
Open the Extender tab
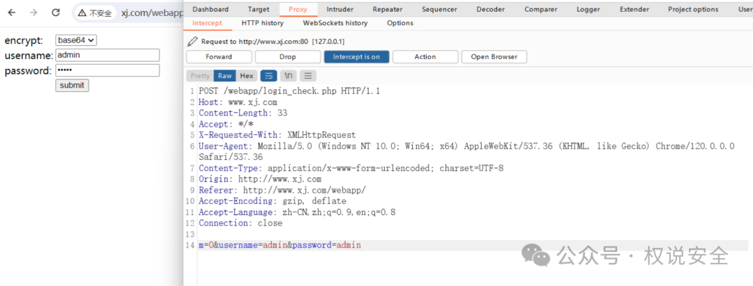tap(634, 9)
